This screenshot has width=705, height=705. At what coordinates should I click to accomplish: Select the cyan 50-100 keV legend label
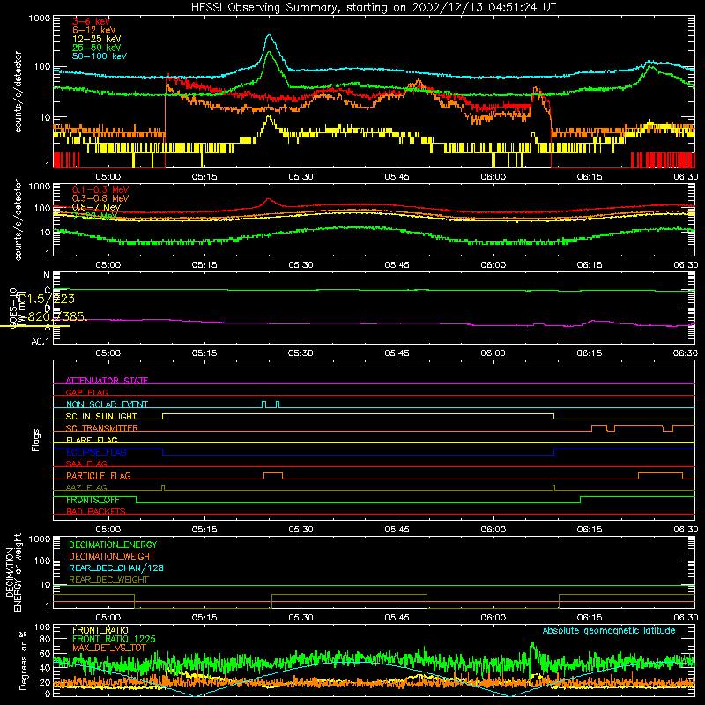coord(100,56)
